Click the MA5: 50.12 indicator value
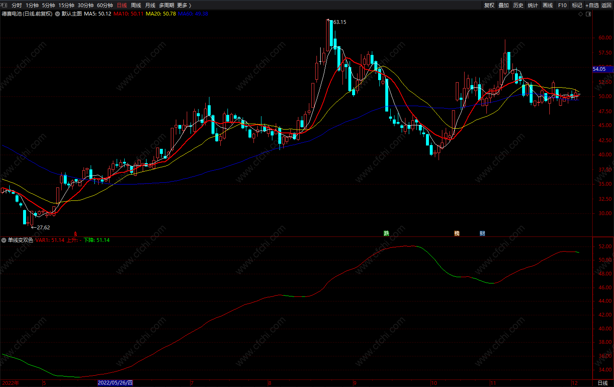Viewport: 614px width, 387px height. [98, 14]
